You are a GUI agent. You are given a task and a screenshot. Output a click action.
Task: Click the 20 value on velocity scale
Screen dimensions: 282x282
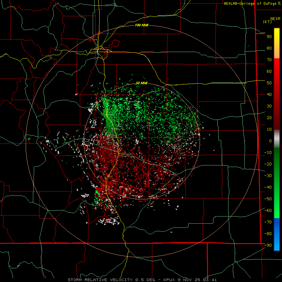tap(269, 118)
